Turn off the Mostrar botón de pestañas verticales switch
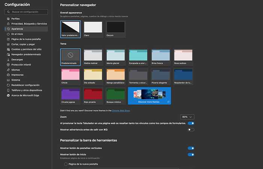Viewport: 263px width, 169px height. (191, 148)
